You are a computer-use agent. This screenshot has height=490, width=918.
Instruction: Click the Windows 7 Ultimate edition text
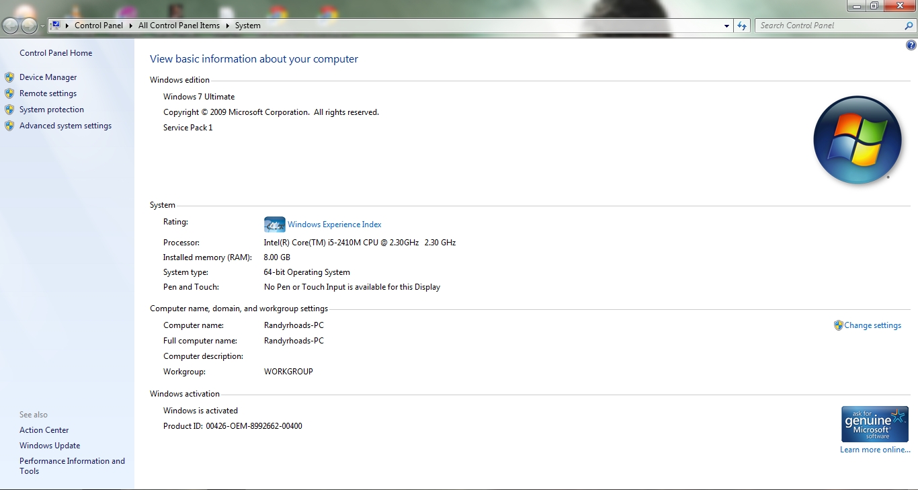[x=199, y=97]
